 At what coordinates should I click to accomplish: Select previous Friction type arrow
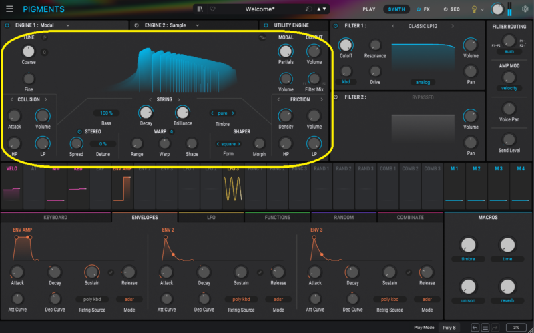tap(278, 99)
